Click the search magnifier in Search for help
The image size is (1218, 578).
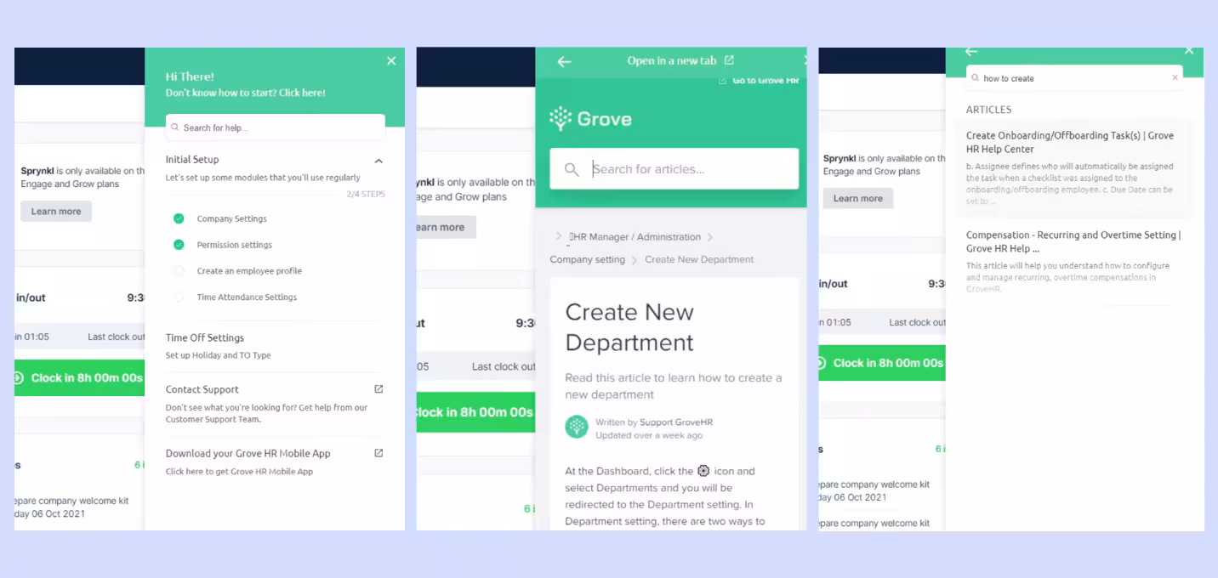click(x=175, y=127)
